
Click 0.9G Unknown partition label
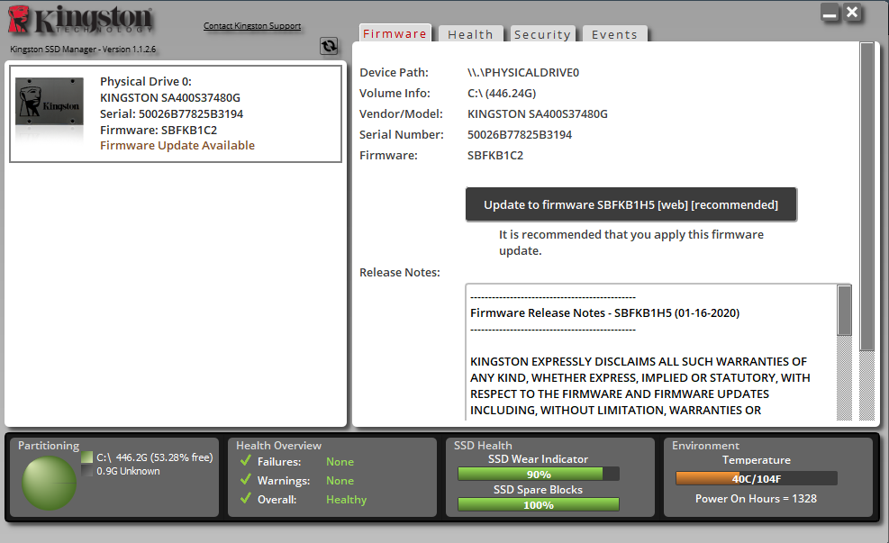coord(128,471)
